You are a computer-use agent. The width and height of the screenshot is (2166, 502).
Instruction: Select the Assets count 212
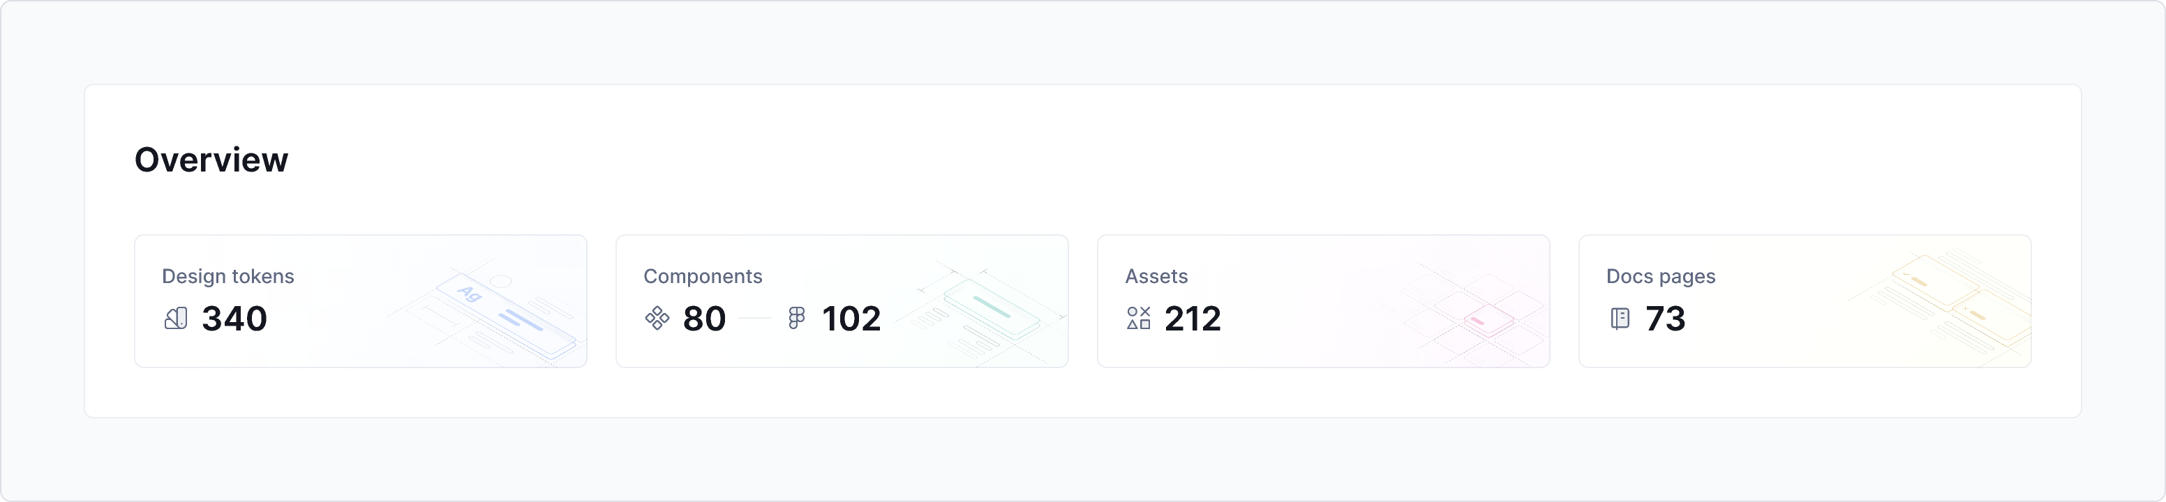click(1193, 319)
